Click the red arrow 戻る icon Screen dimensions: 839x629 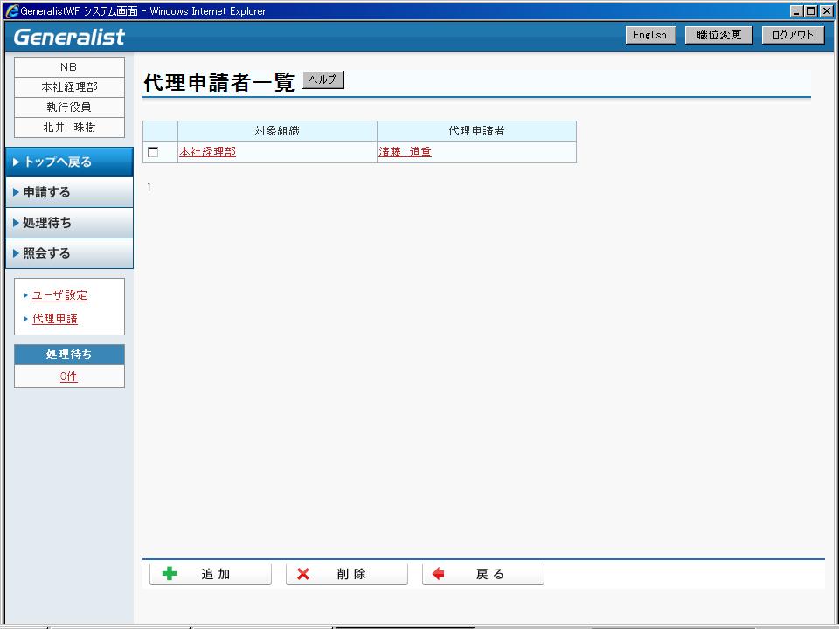tap(438, 574)
